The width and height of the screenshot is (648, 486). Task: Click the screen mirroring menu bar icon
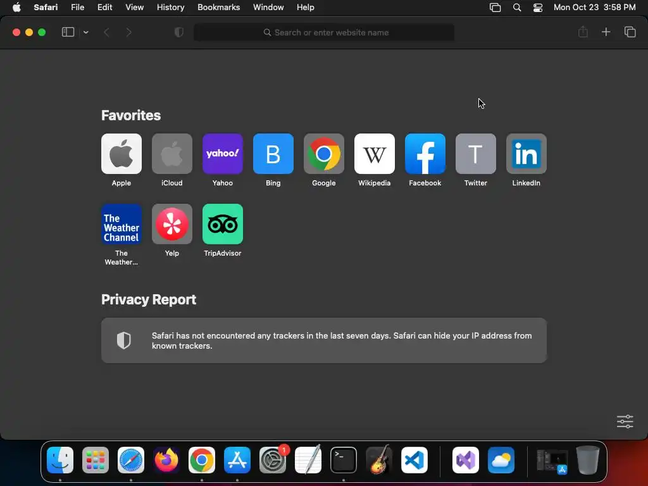495,8
